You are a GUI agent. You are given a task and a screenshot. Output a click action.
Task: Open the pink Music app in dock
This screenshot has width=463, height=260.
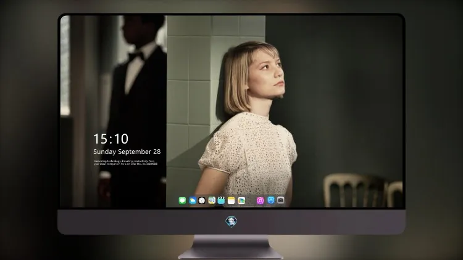(x=260, y=200)
